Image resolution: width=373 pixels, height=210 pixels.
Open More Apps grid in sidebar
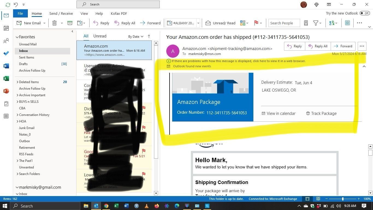[6, 116]
